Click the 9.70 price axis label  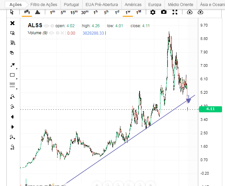(204, 26)
